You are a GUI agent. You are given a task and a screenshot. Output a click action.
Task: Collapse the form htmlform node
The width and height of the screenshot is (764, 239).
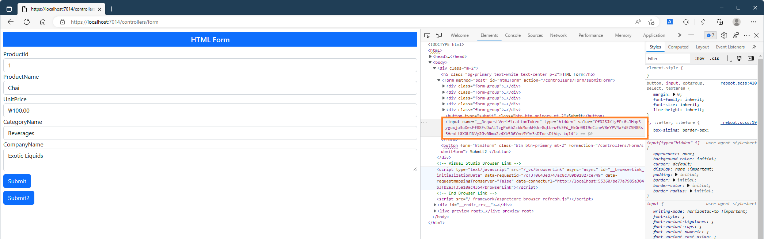[x=439, y=80]
